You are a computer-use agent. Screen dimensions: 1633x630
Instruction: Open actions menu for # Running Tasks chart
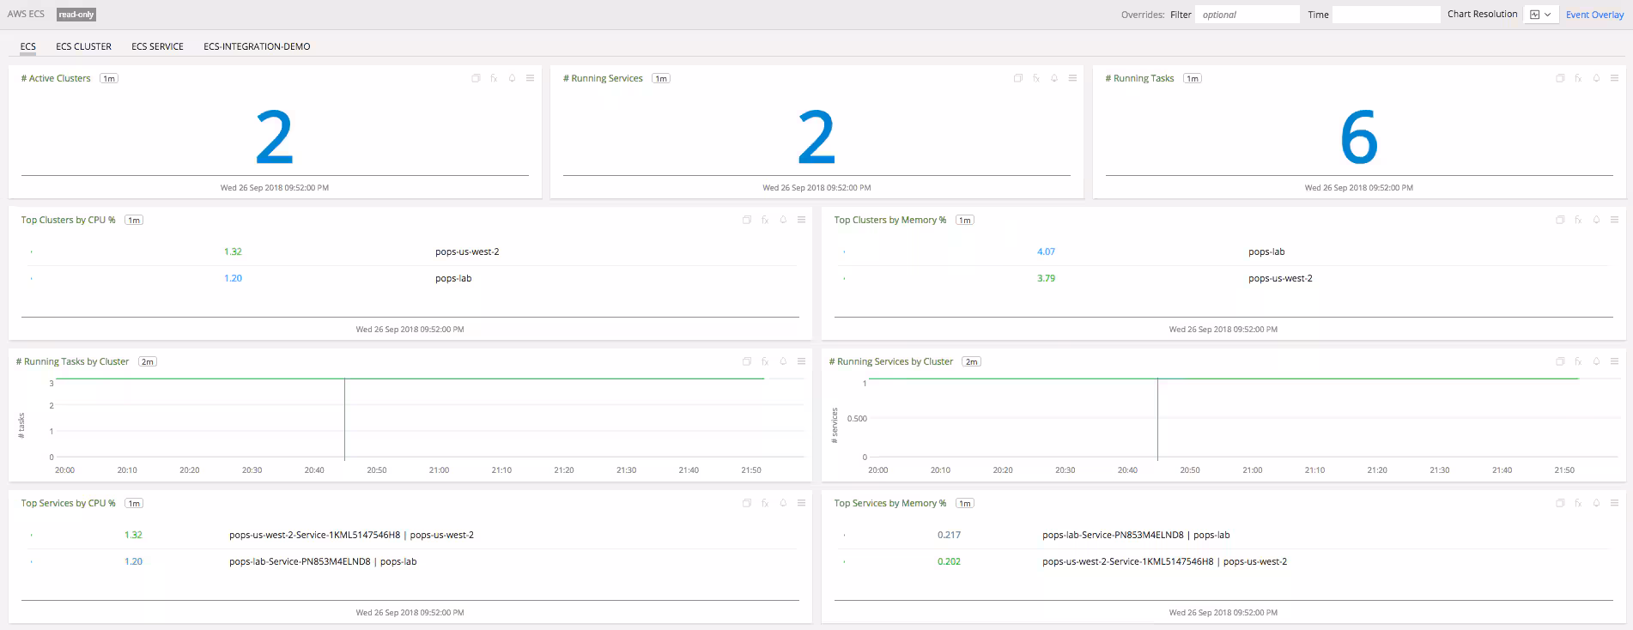click(1614, 78)
